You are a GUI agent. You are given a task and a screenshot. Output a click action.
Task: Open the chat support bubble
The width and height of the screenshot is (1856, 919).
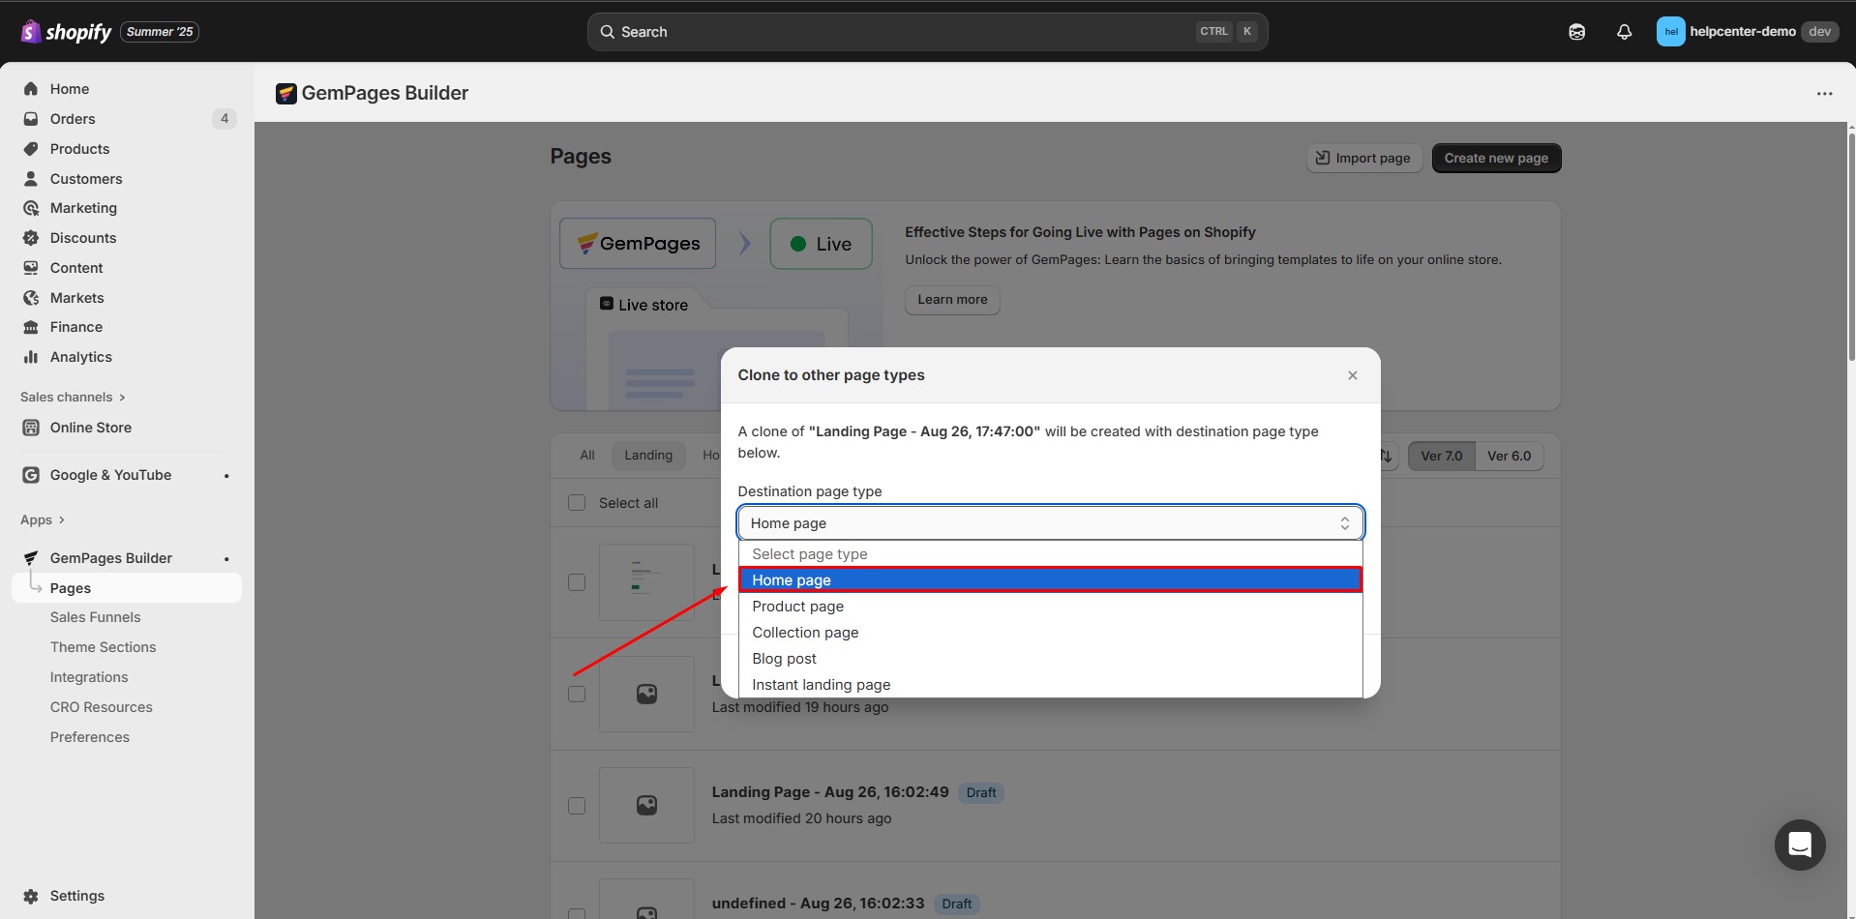1799,845
